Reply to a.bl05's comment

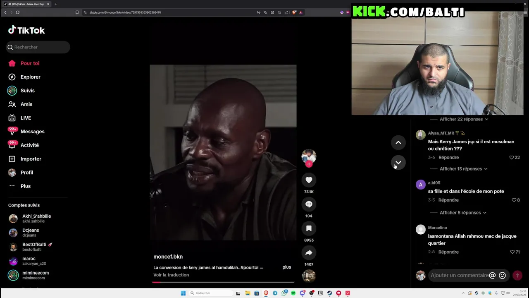[448, 200]
